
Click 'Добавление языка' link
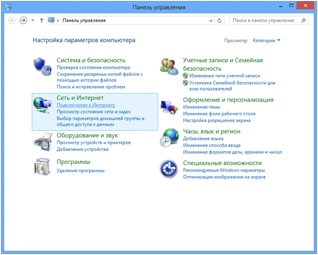point(203,139)
